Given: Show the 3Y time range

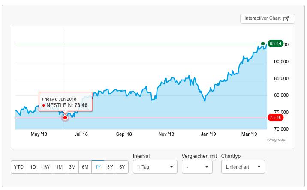Looking at the screenshot, I should [110, 167].
